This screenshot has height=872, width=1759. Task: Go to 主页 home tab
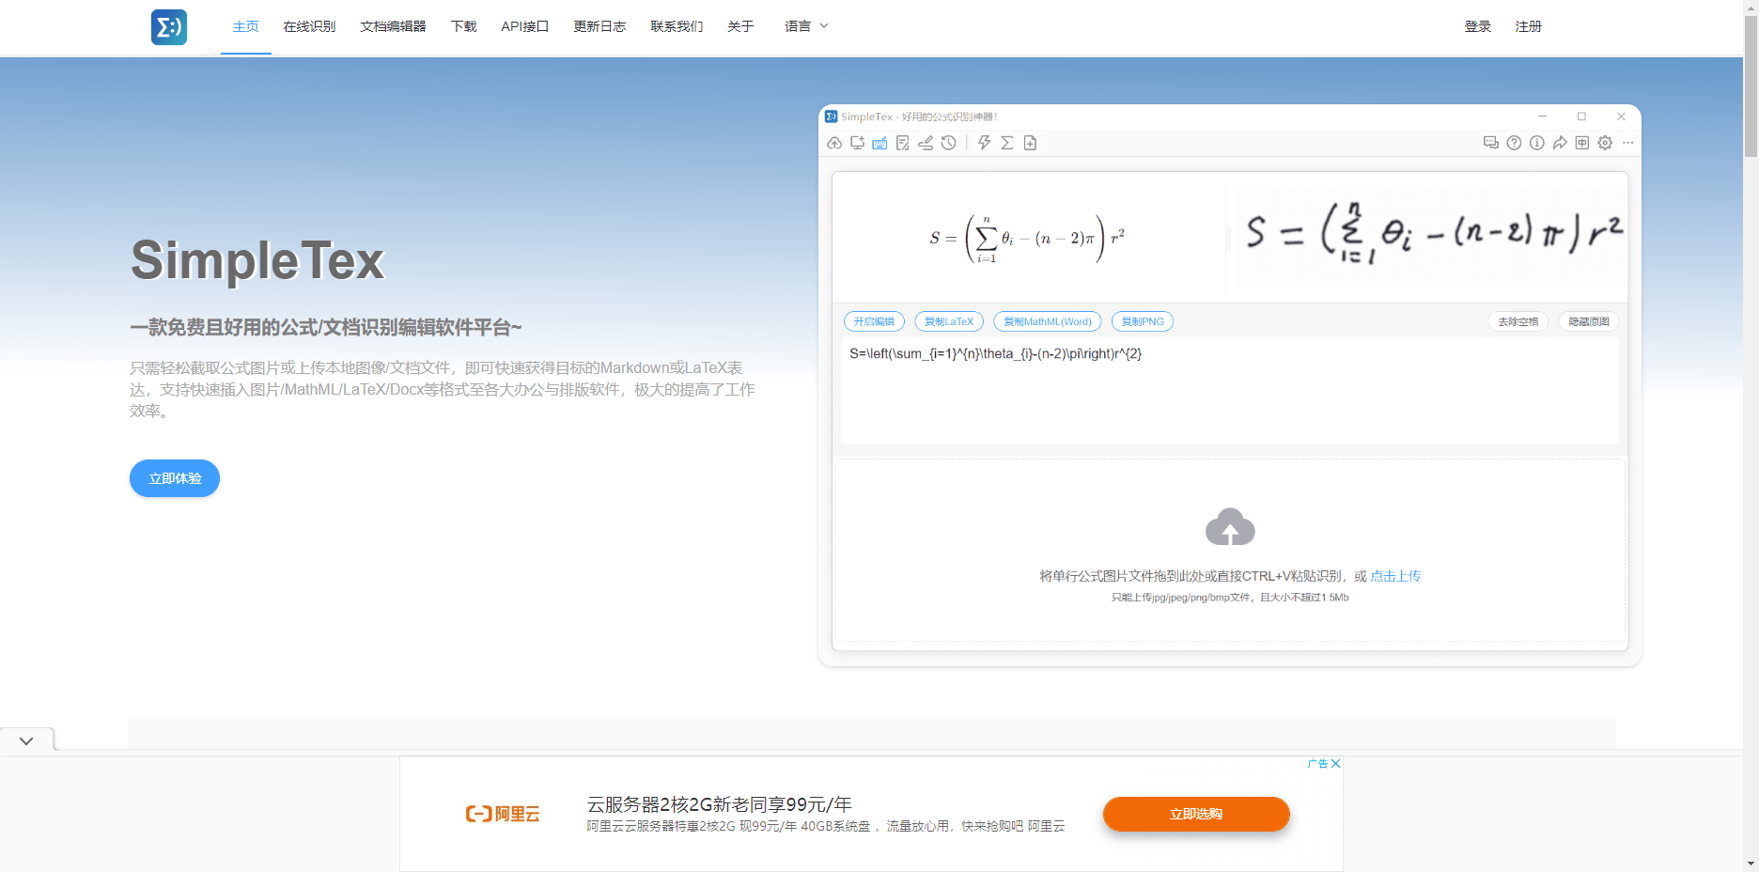(245, 26)
